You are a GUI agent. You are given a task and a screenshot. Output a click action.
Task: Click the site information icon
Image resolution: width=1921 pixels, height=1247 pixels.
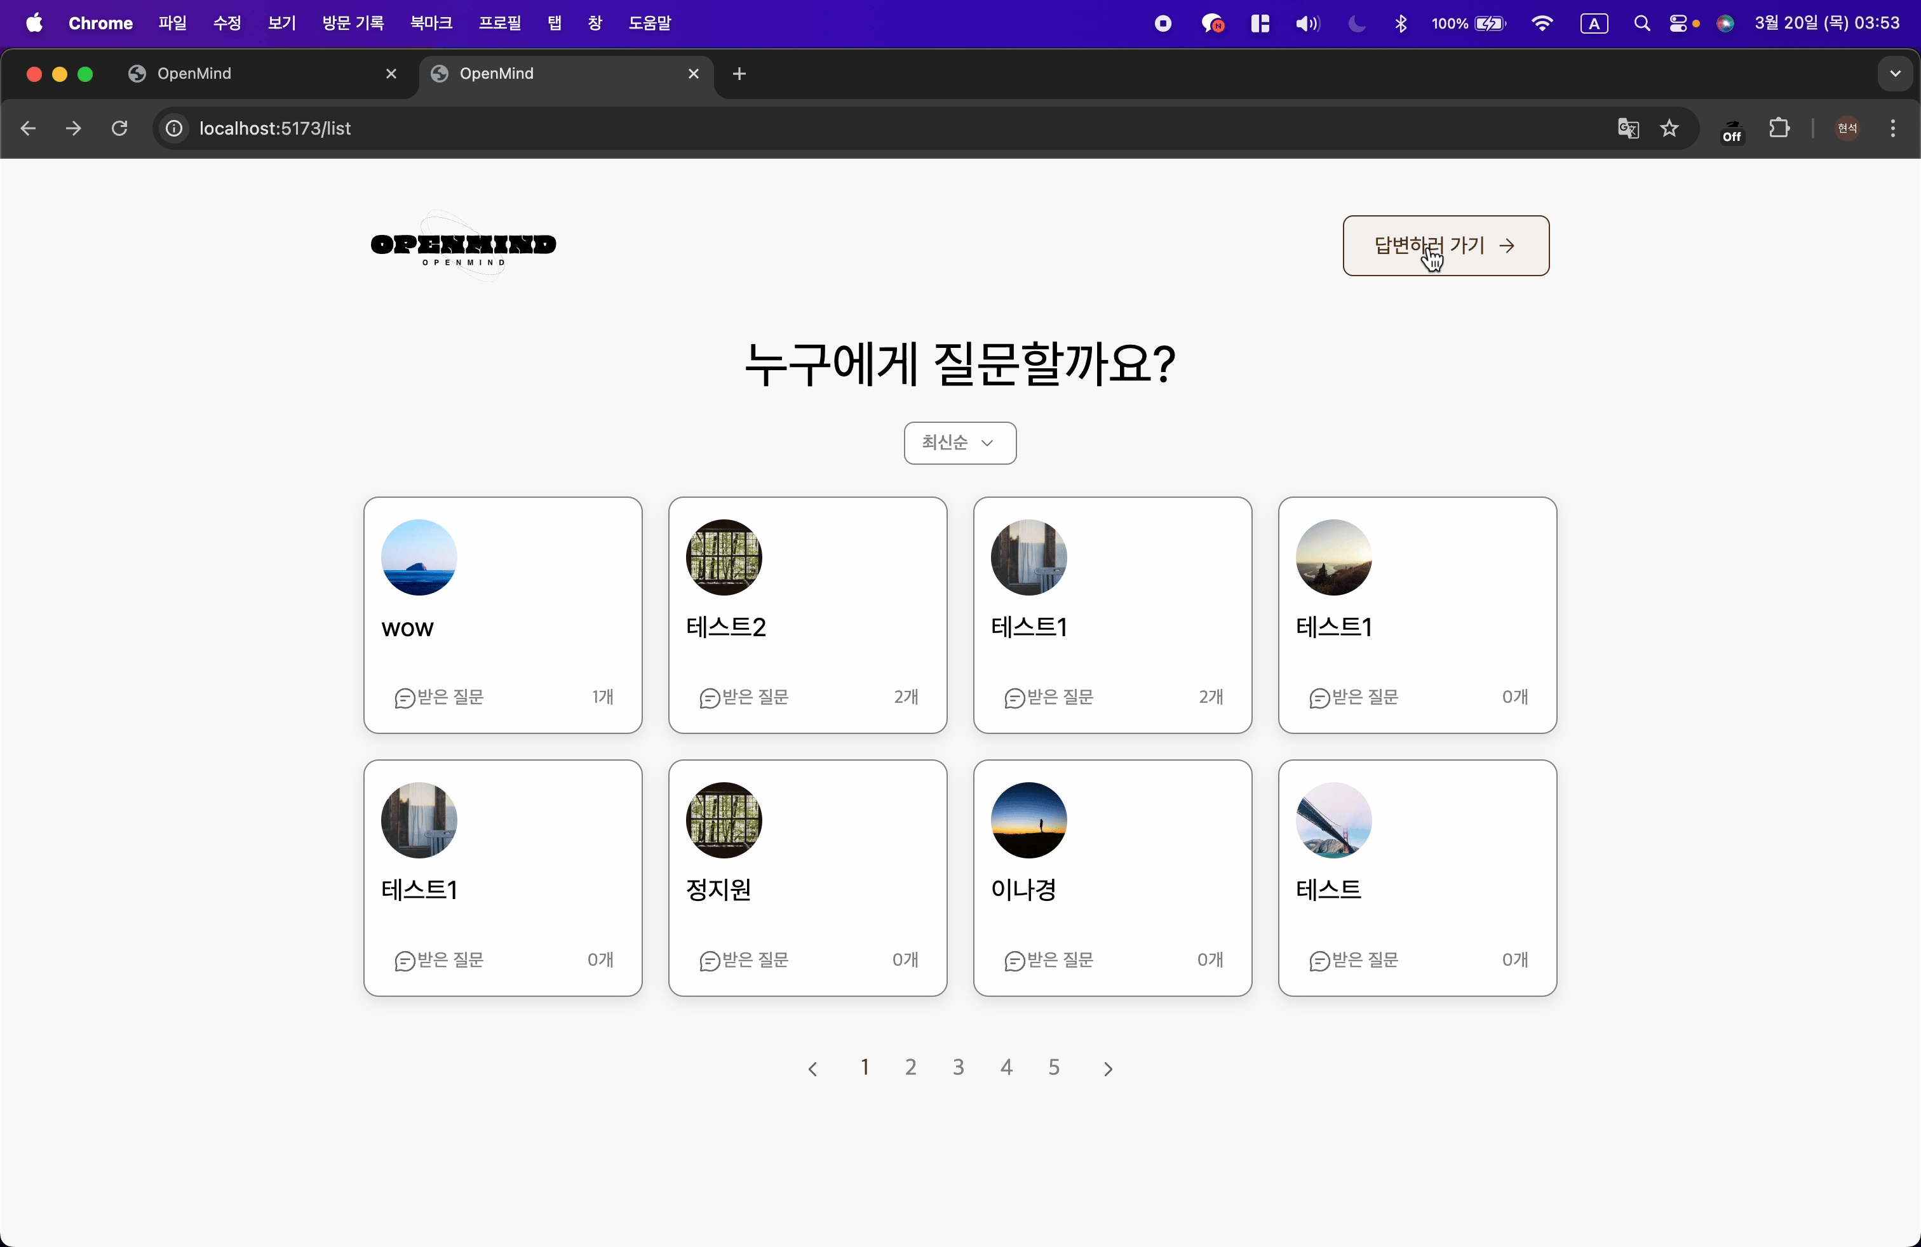pyautogui.click(x=174, y=128)
